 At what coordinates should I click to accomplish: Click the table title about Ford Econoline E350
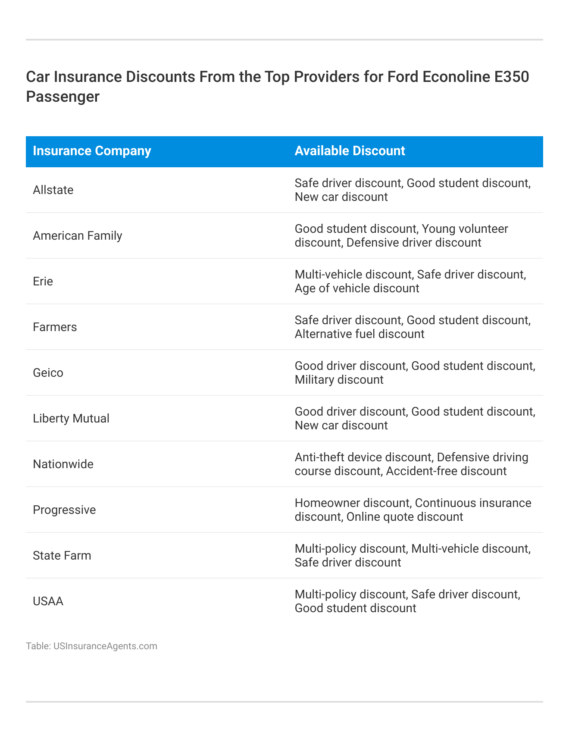click(278, 86)
